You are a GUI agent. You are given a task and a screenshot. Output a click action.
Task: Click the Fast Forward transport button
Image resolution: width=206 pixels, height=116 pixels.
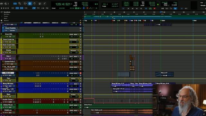[137, 9]
